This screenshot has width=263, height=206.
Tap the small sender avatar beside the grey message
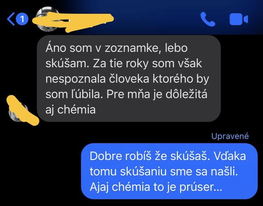tap(18, 113)
